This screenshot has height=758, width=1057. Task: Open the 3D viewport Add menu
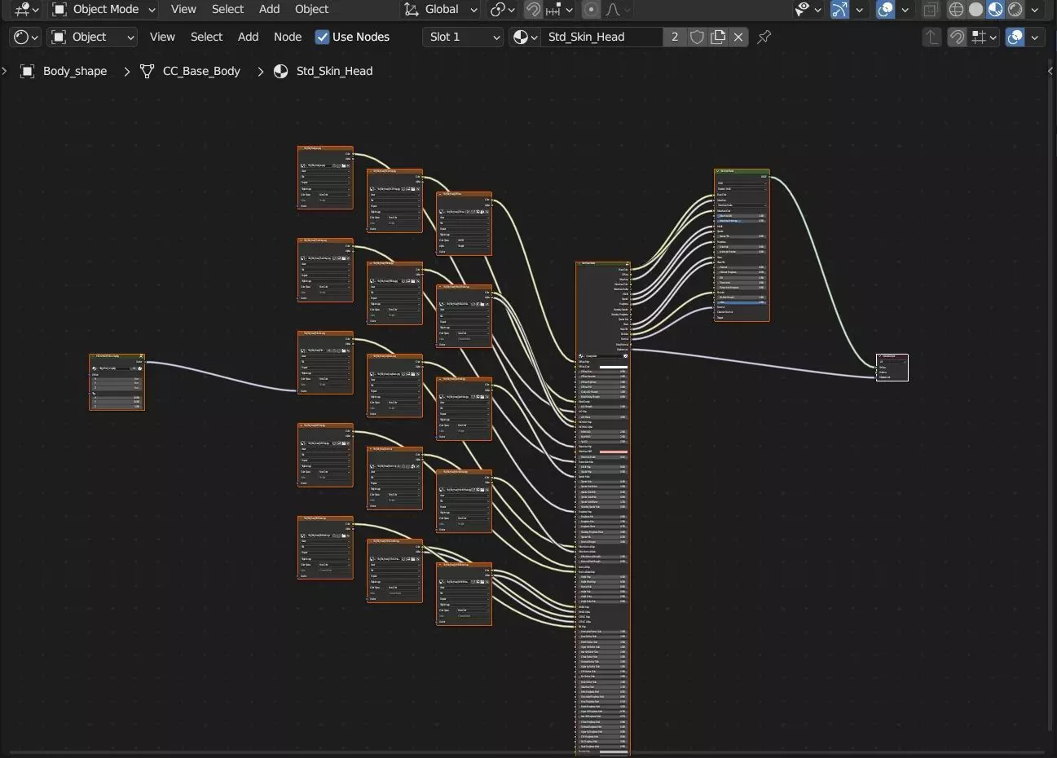coord(269,9)
